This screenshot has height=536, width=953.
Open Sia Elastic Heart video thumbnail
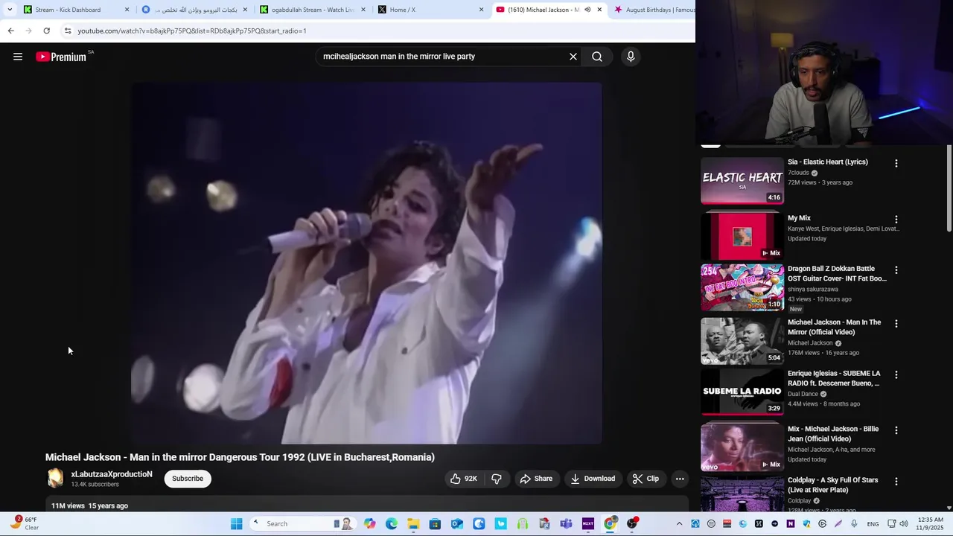coord(742,181)
